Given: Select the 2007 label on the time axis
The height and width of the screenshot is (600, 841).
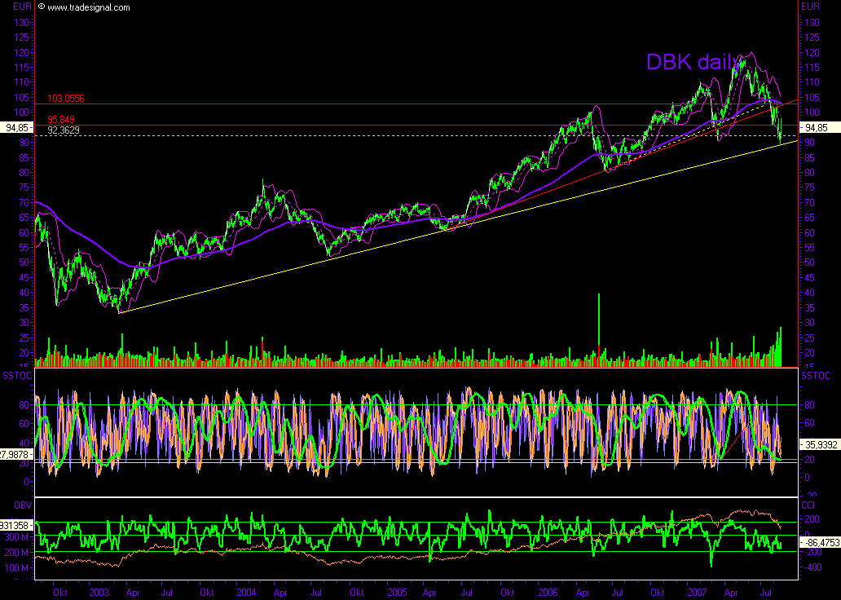Looking at the screenshot, I should coord(698,593).
